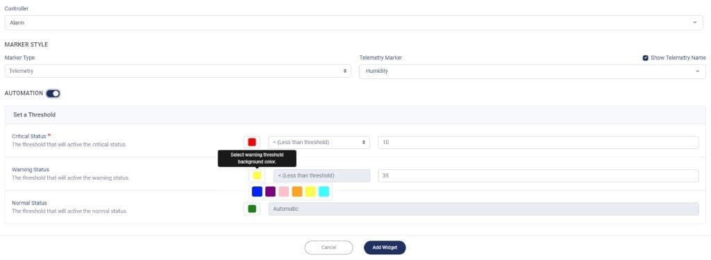
Task: Pick the purple color from the palette
Action: (270, 191)
